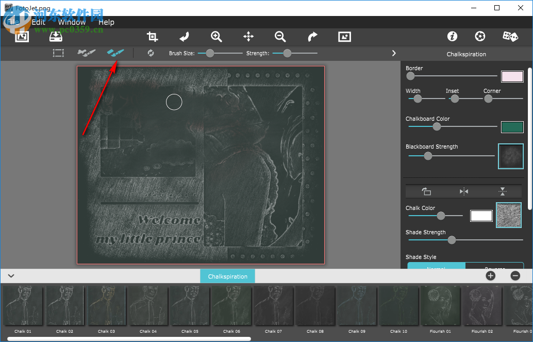Open the Help menu
The image size is (533, 342).
tap(106, 22)
